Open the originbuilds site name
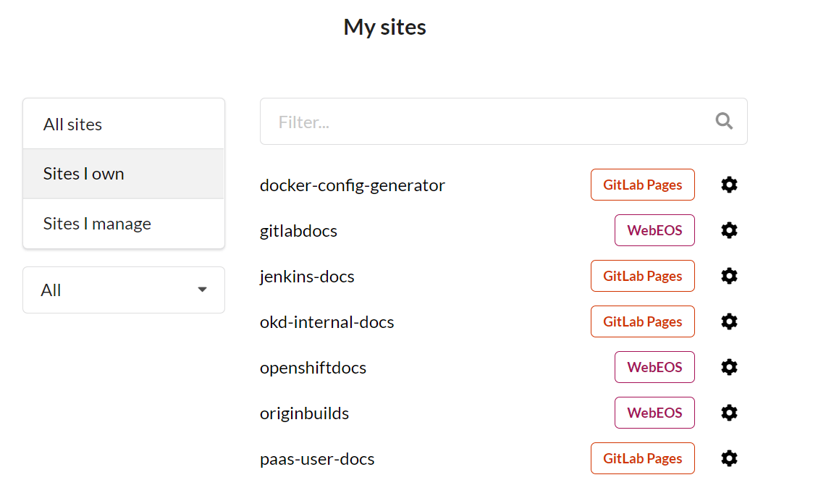826x480 pixels. tap(305, 413)
